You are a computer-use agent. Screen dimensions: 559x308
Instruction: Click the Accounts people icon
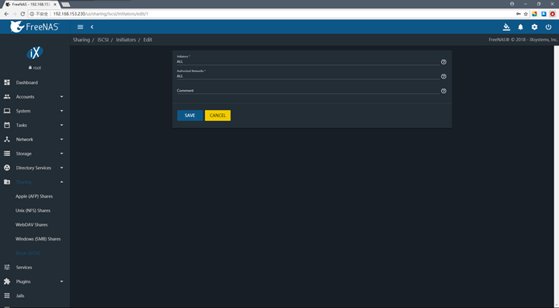(7, 96)
